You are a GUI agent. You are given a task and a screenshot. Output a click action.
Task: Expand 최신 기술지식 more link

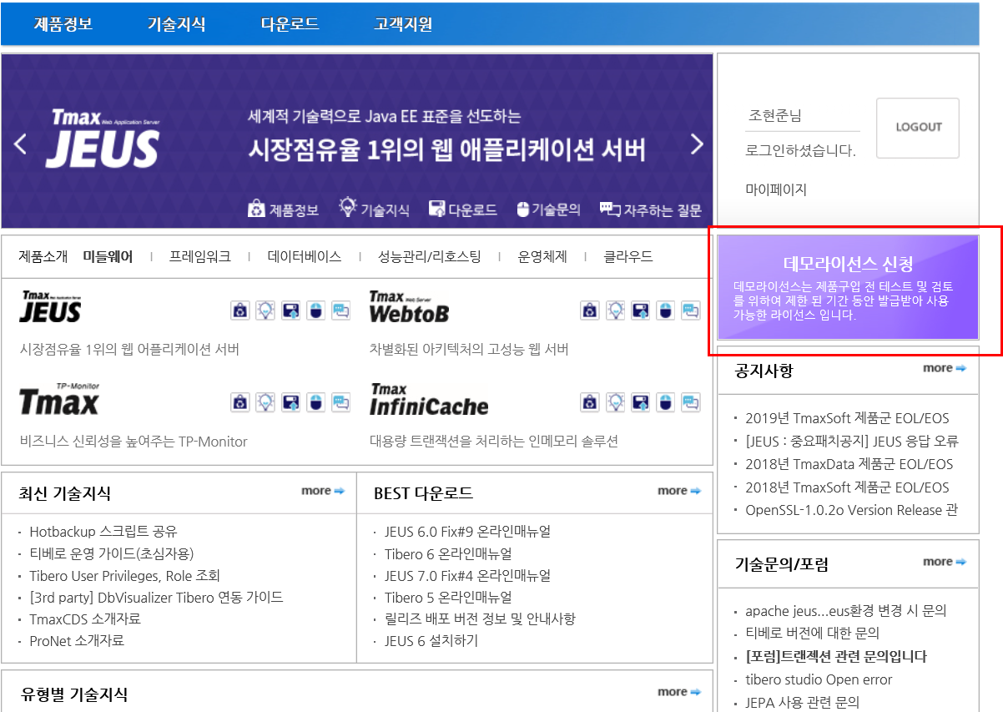tap(323, 491)
